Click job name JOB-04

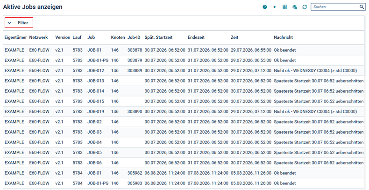point(95,142)
